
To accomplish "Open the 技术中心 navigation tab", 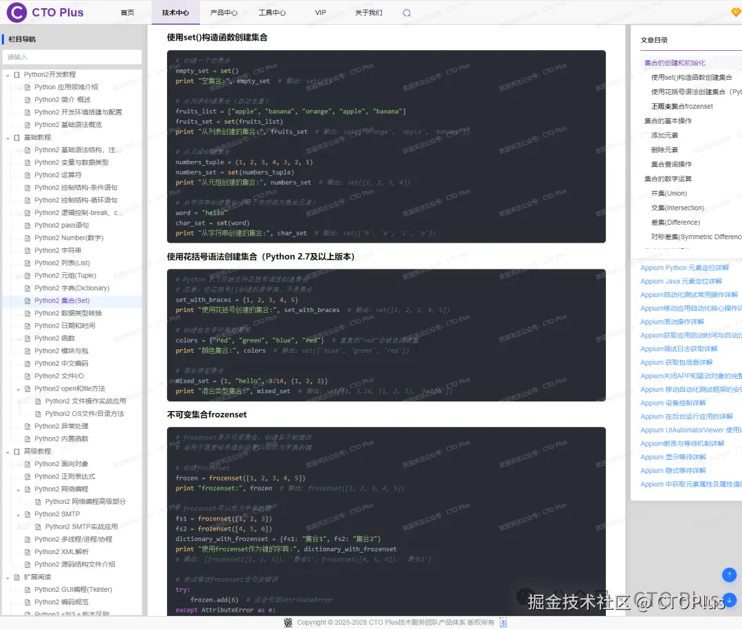I will 176,13.
